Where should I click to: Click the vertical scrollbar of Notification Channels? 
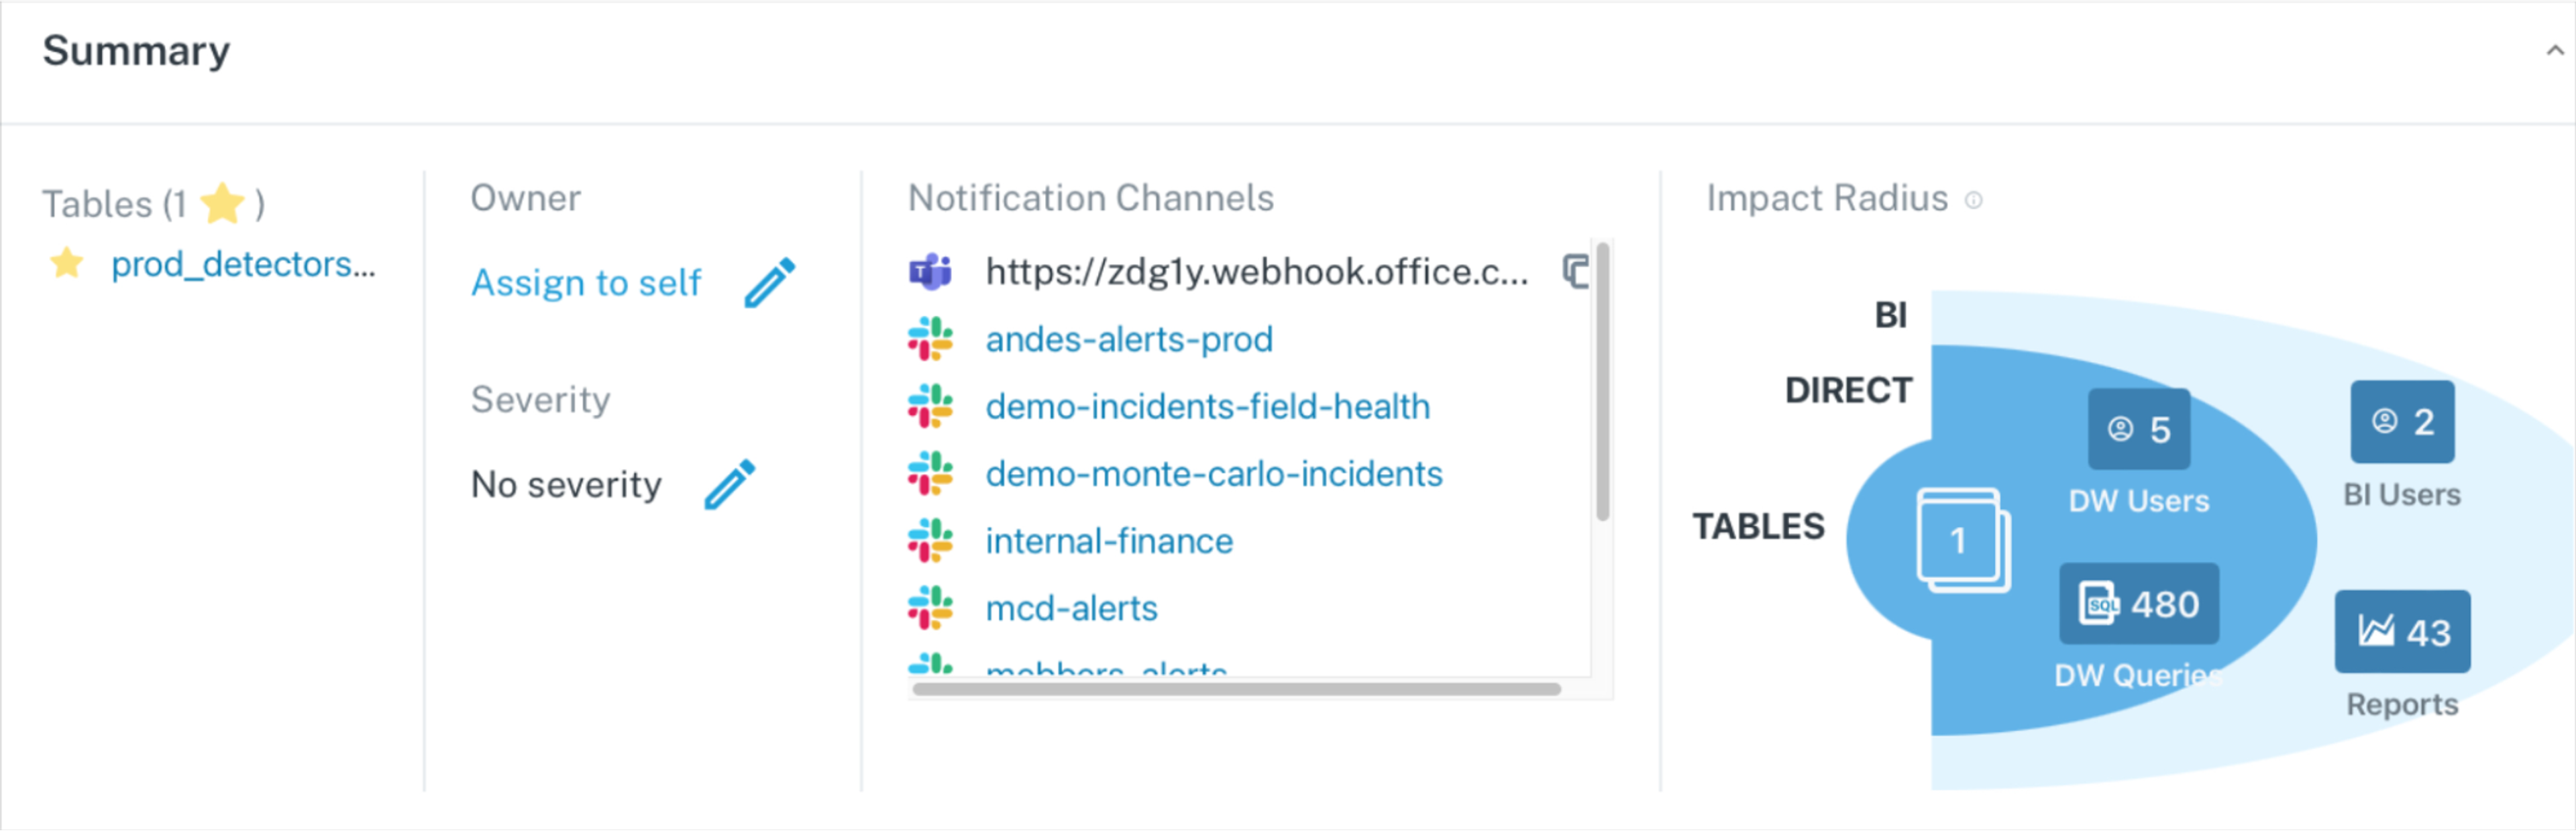click(1602, 381)
